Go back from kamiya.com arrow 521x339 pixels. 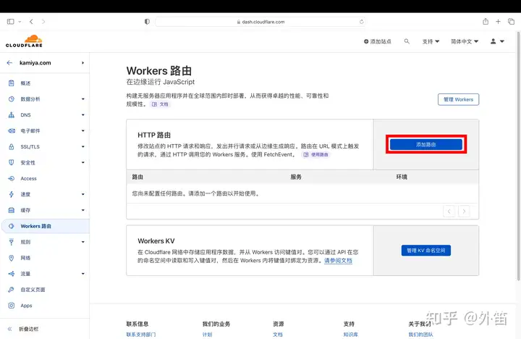[9, 62]
